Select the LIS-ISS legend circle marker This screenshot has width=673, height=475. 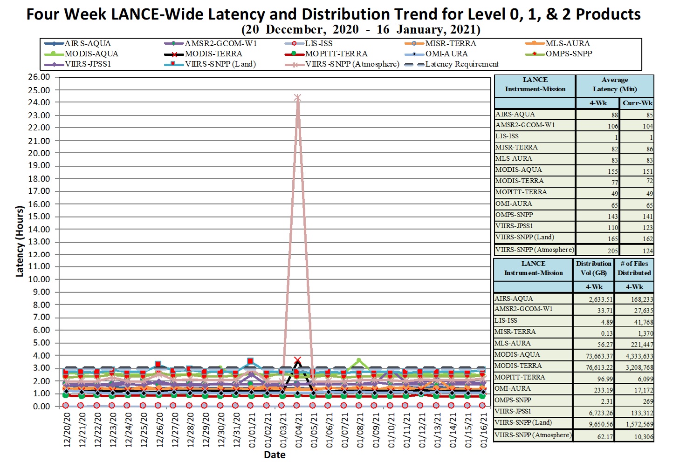tap(295, 44)
